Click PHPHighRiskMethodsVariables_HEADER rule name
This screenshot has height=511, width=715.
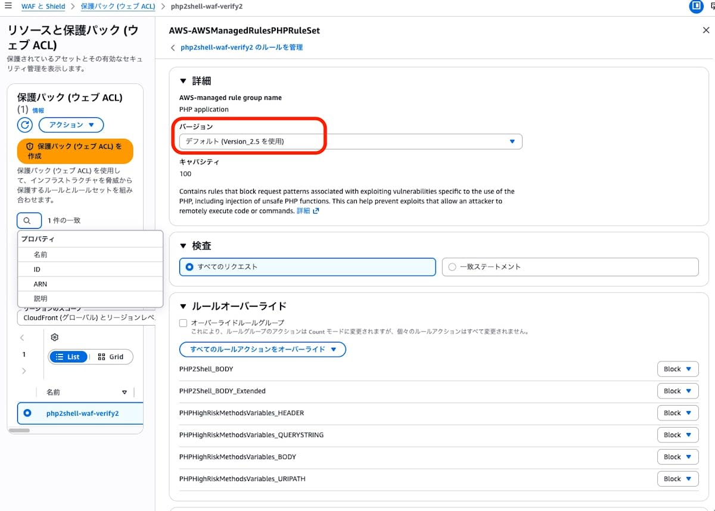[241, 413]
